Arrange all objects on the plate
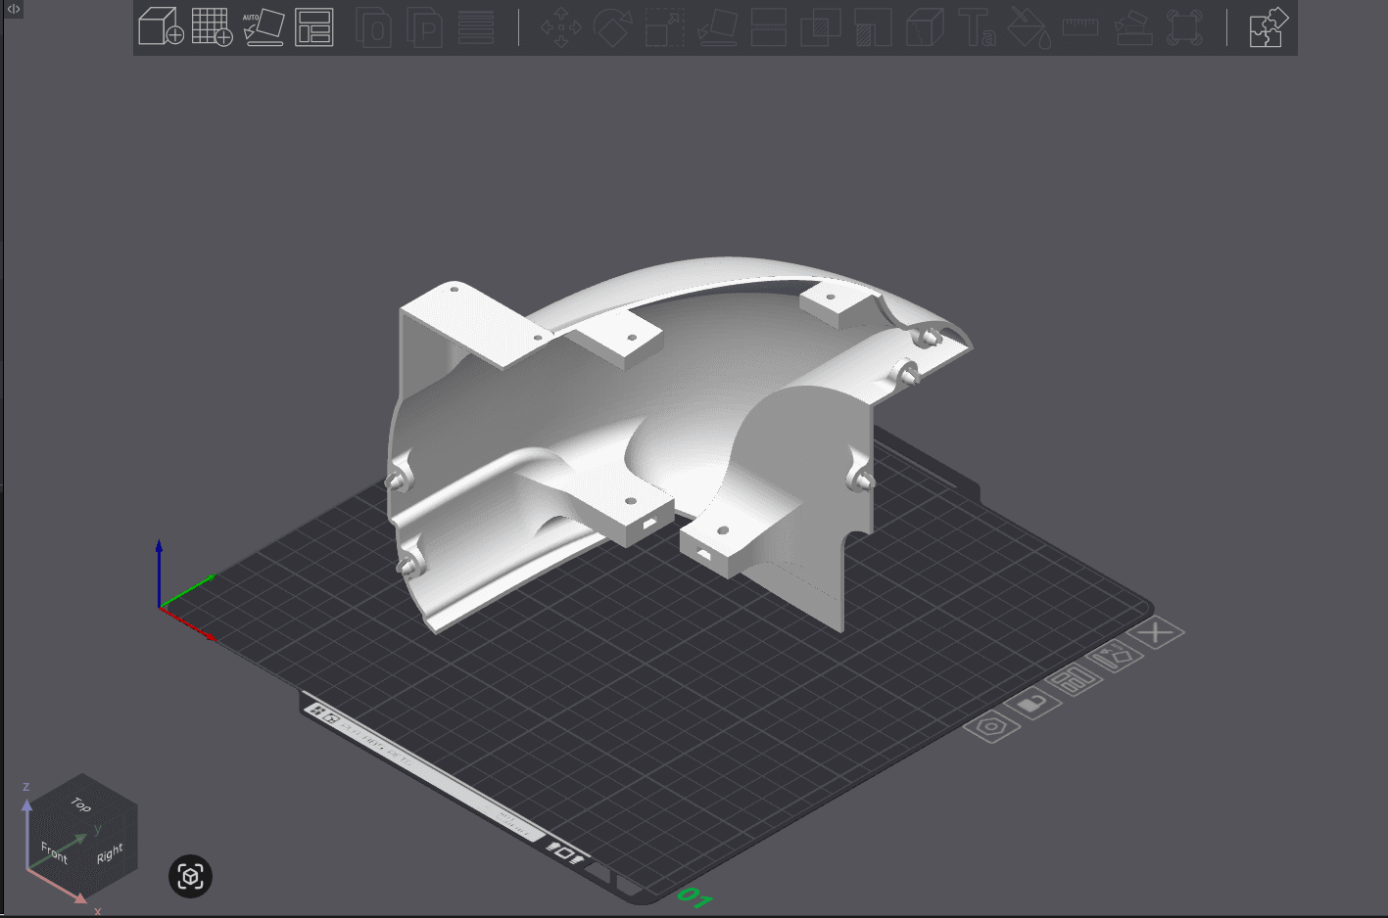This screenshot has width=1388, height=918. click(x=314, y=27)
